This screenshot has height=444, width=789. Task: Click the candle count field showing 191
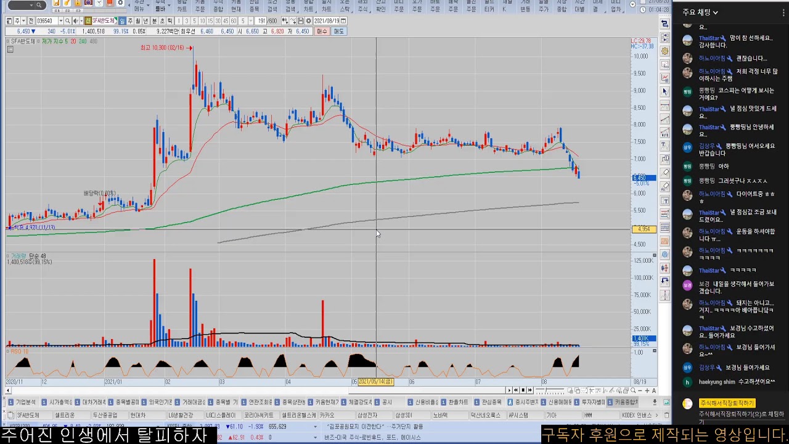coord(262,21)
